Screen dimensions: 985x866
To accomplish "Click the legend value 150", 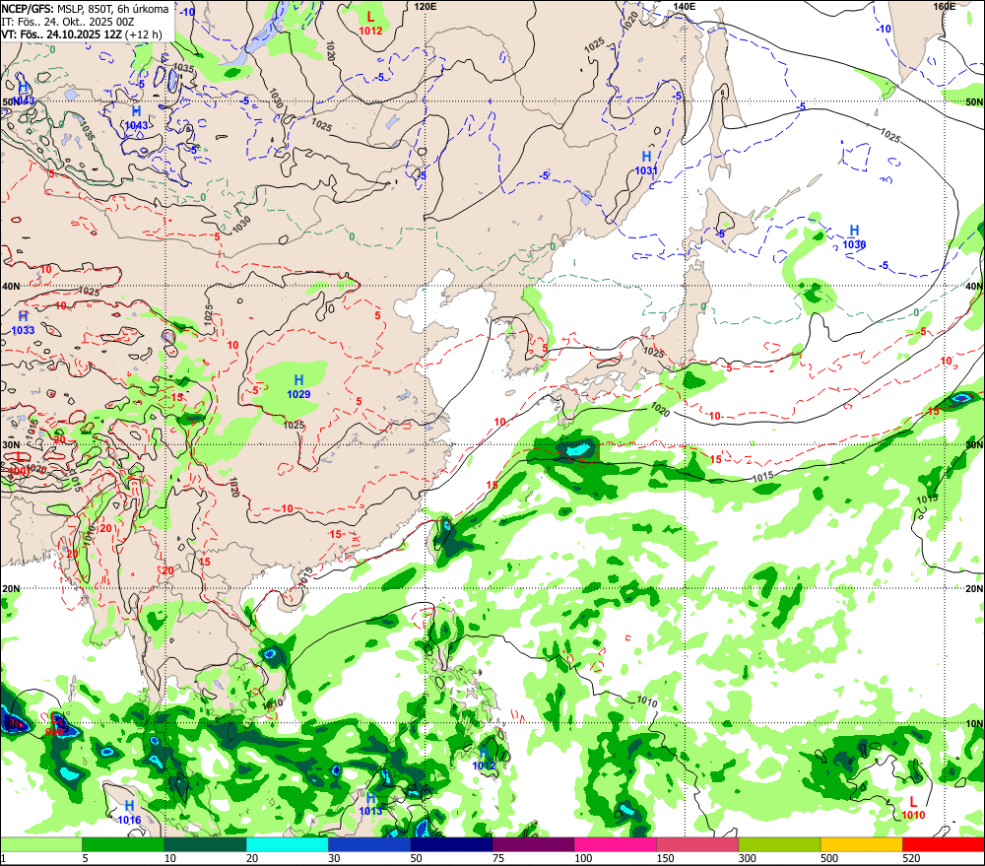I will [665, 858].
